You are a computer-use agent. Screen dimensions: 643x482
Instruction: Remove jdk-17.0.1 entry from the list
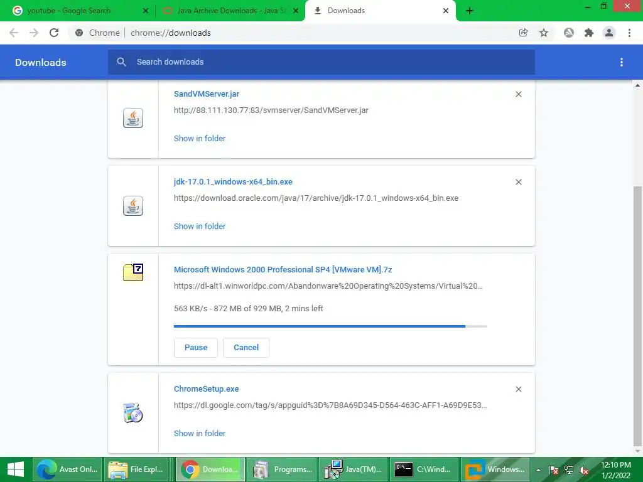(x=518, y=182)
